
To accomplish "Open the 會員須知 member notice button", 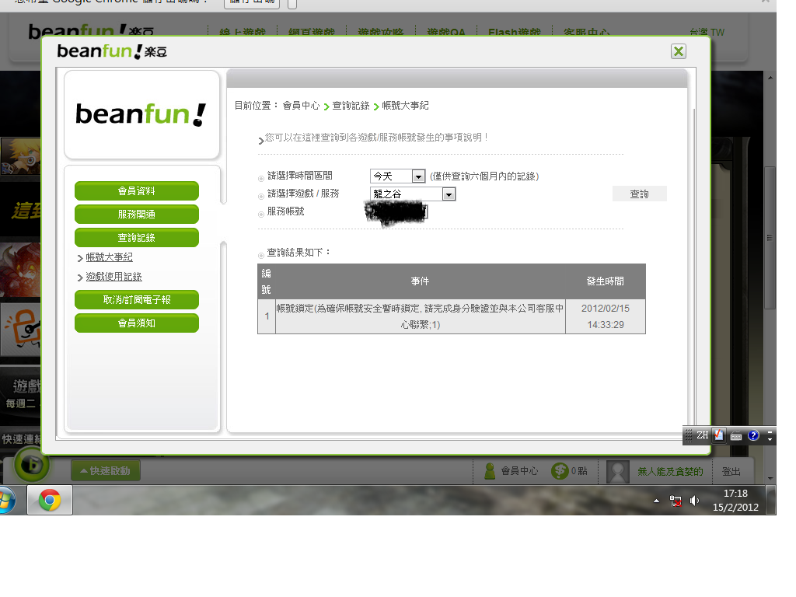I will 137,323.
